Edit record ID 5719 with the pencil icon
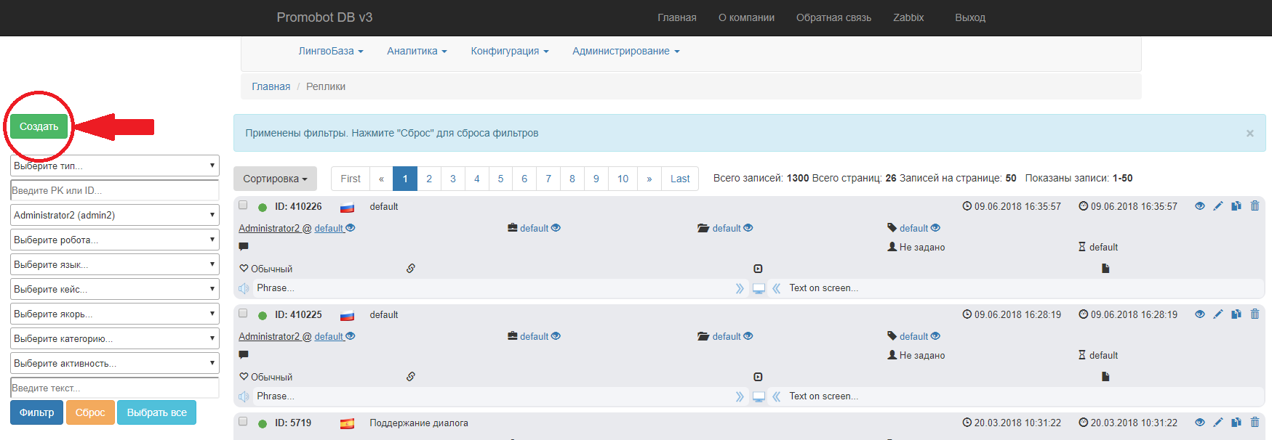The width and height of the screenshot is (1272, 440). pyautogui.click(x=1218, y=423)
